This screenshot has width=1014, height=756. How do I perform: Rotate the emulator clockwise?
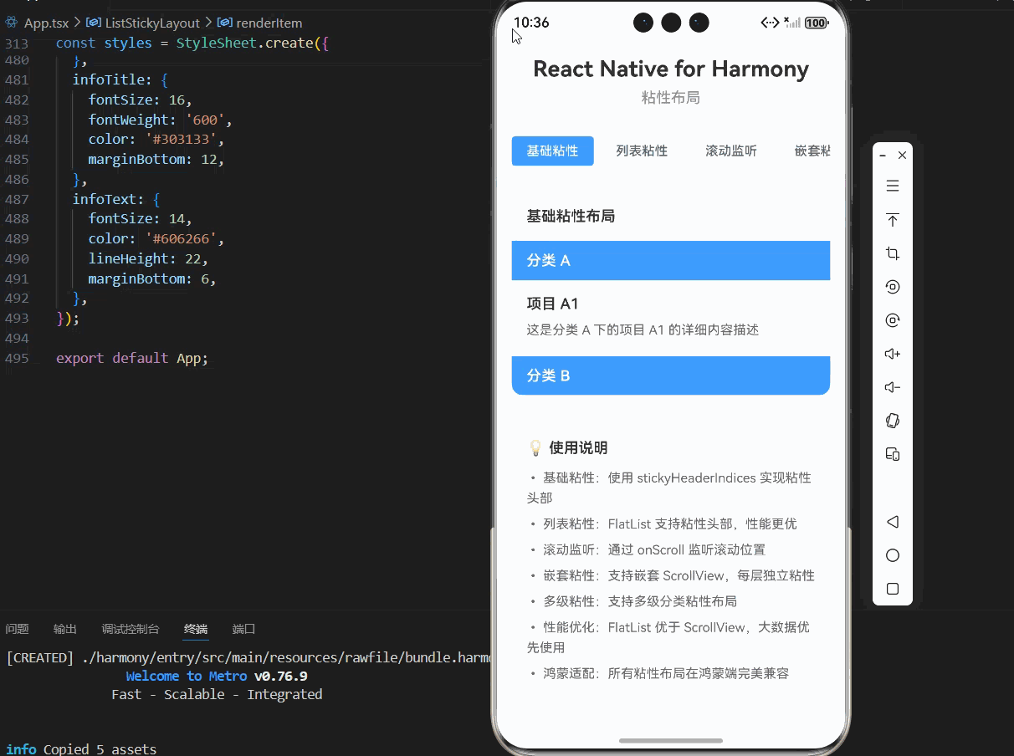coord(893,320)
